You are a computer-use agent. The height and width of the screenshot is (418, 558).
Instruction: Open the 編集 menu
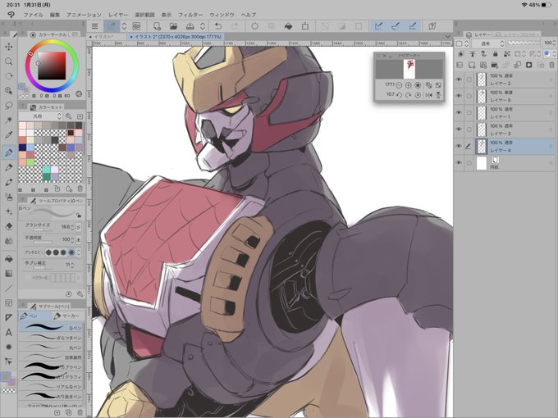tap(55, 15)
